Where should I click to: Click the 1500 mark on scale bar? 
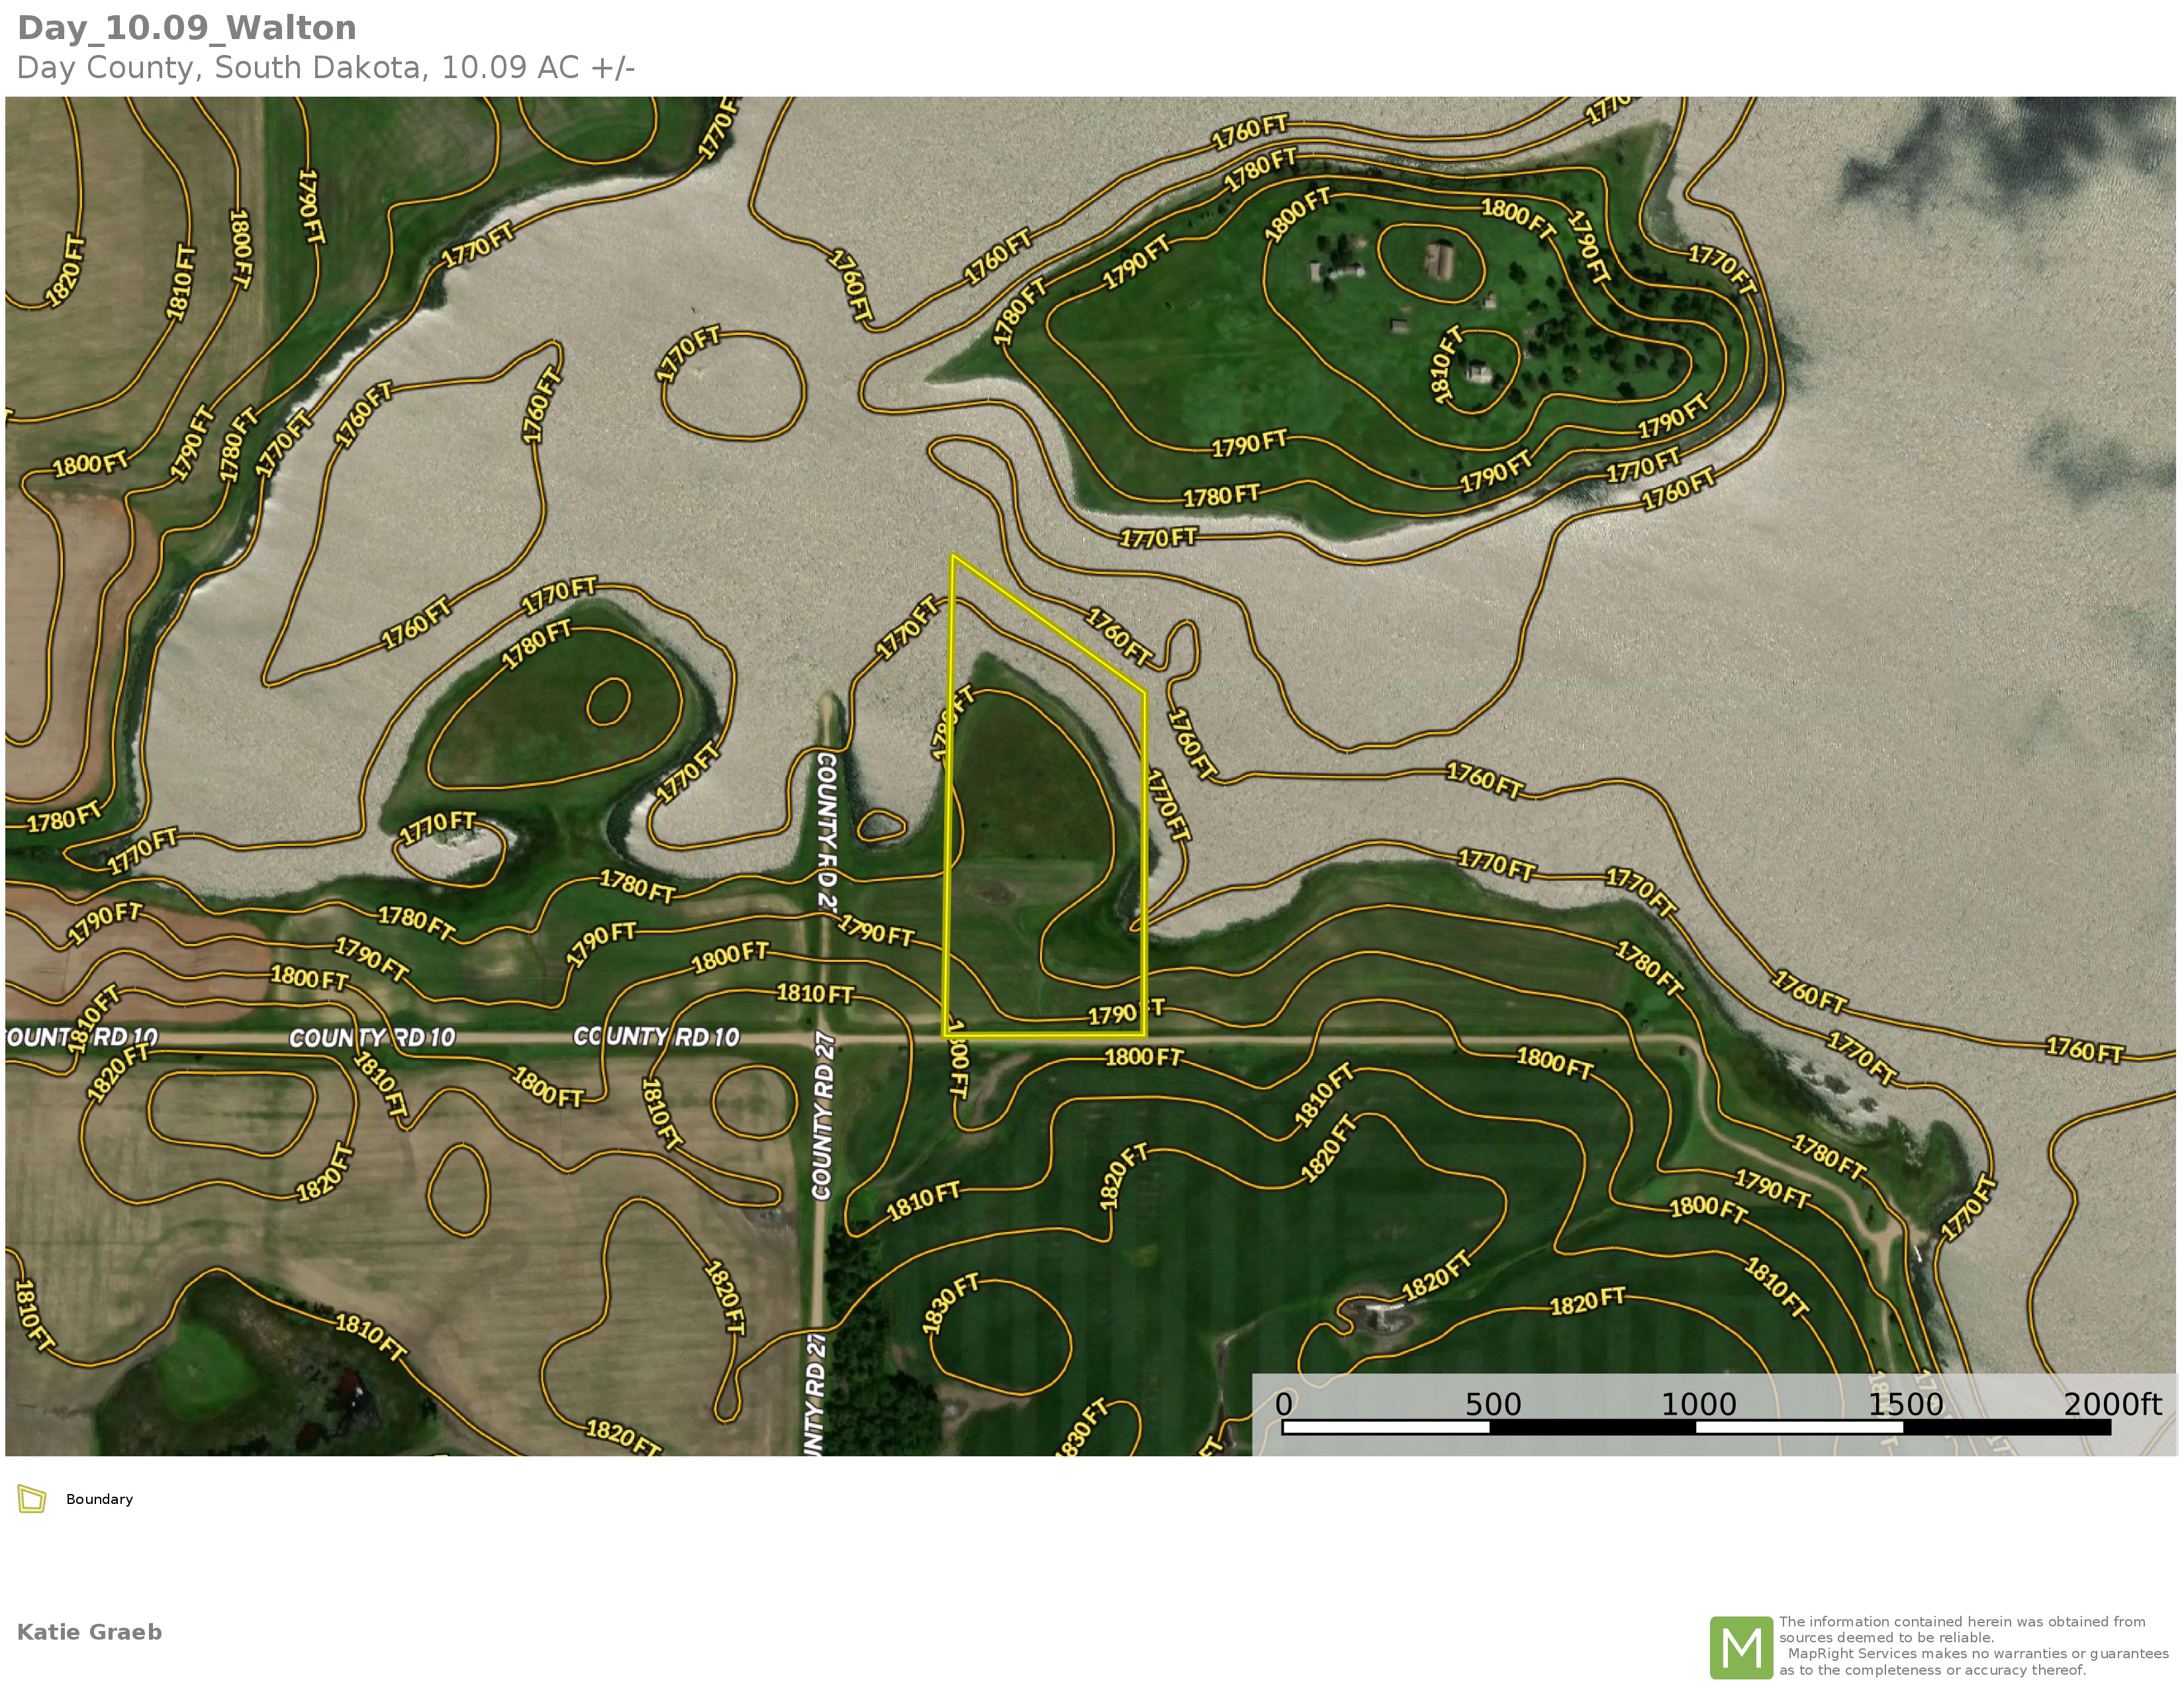coord(1905,1404)
